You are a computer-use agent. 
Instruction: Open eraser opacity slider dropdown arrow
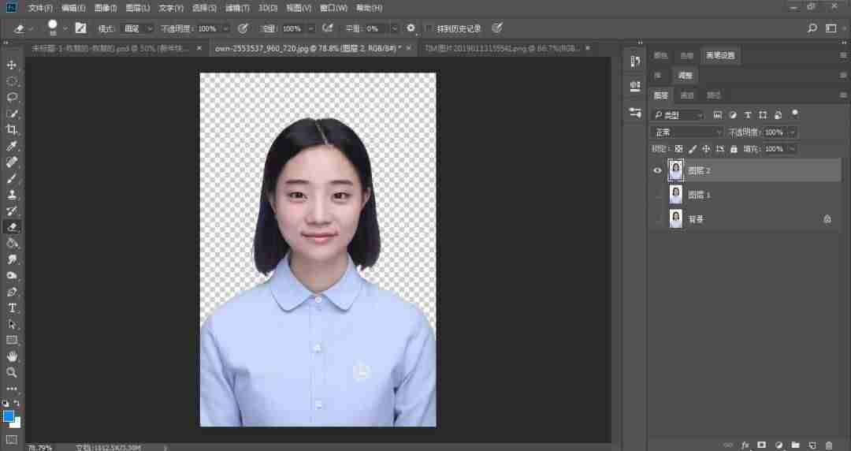(226, 28)
